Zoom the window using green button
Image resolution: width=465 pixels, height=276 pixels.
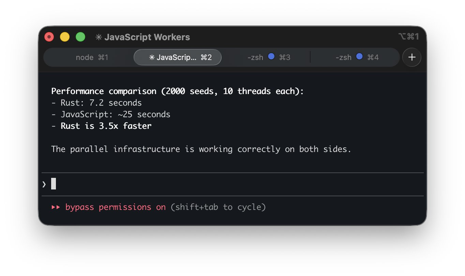[x=80, y=37]
